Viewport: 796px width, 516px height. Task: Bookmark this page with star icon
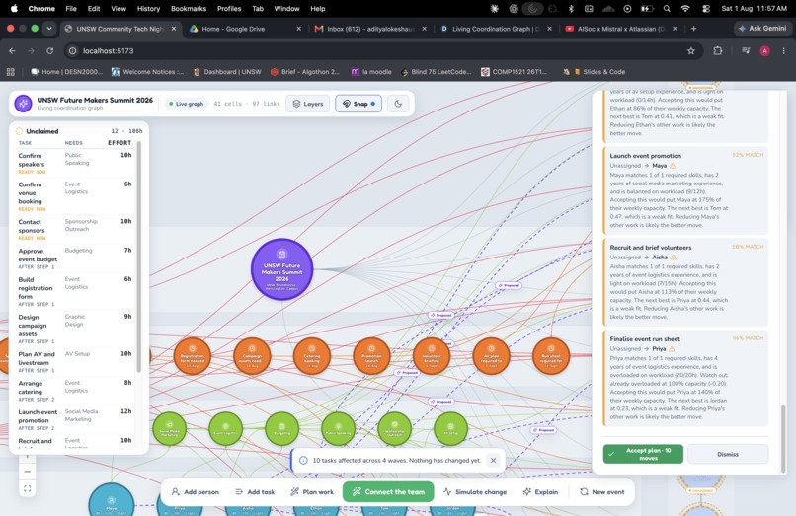pos(691,50)
